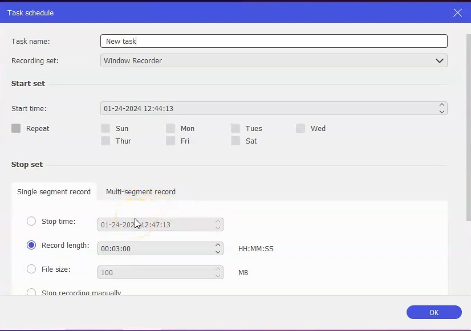Image resolution: width=471 pixels, height=331 pixels.
Task: Select Stop recording manually radio button
Action: [x=31, y=292]
